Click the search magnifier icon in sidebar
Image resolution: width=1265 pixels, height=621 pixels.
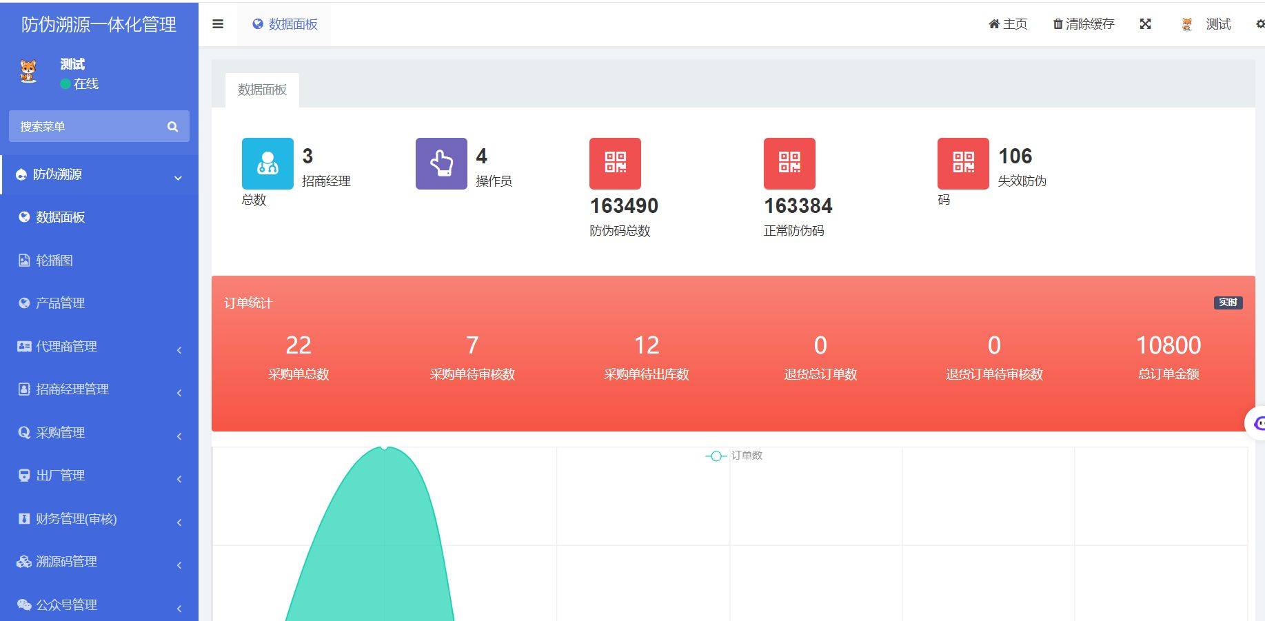pyautogui.click(x=172, y=127)
